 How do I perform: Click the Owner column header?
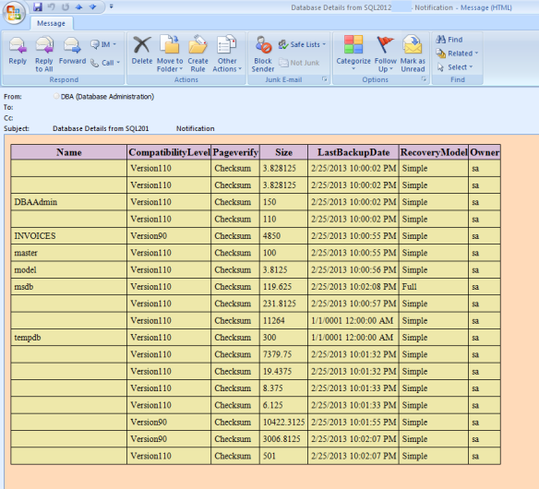pyautogui.click(x=485, y=152)
